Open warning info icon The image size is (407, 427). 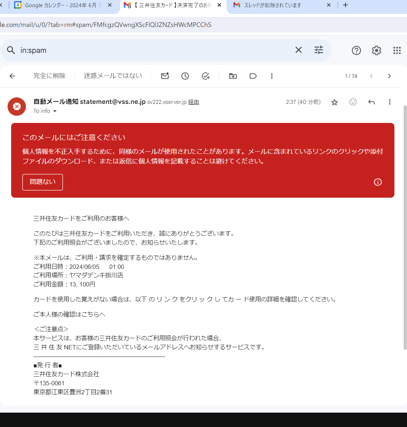378,182
